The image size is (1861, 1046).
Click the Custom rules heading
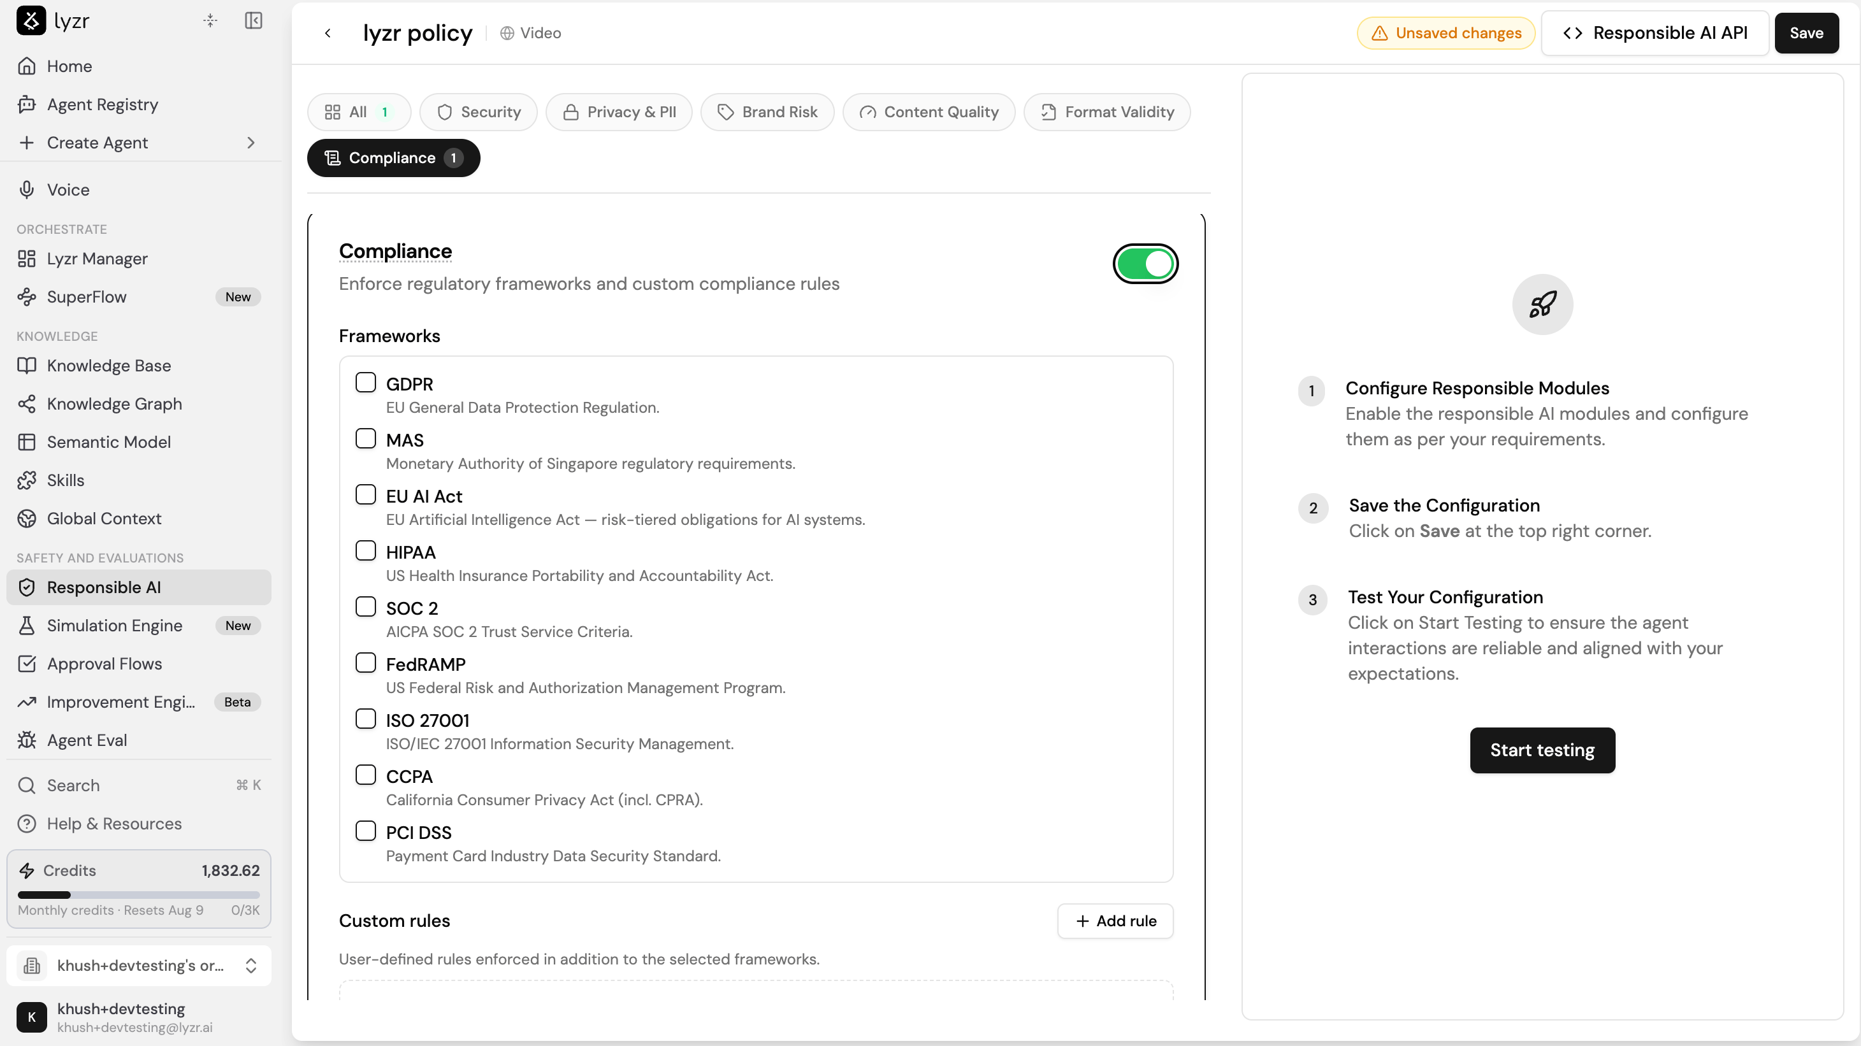[x=395, y=921]
